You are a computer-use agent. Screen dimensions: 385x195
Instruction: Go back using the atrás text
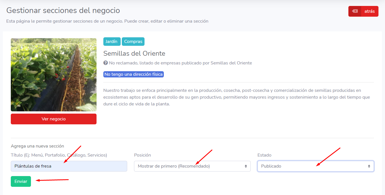point(369,11)
